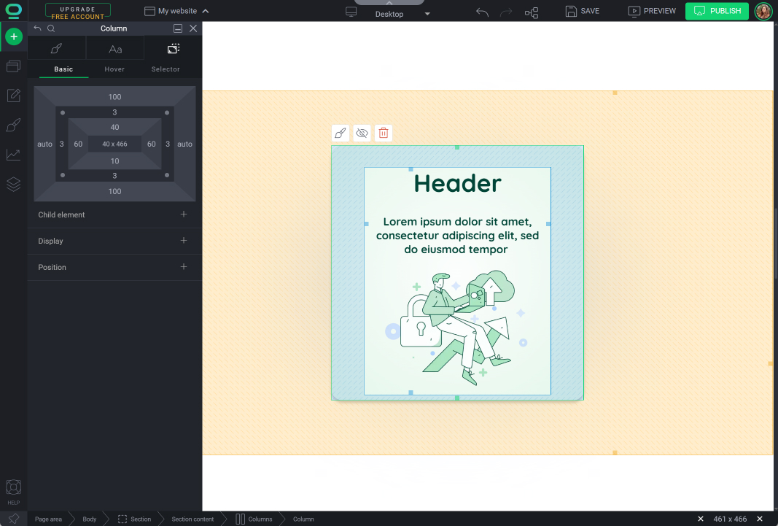Click the security illustration image on canvas
This screenshot has width=778, height=526.
[456, 328]
